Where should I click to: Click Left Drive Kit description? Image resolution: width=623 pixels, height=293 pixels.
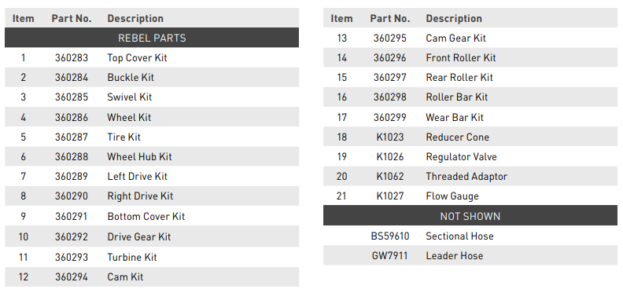pyautogui.click(x=138, y=176)
